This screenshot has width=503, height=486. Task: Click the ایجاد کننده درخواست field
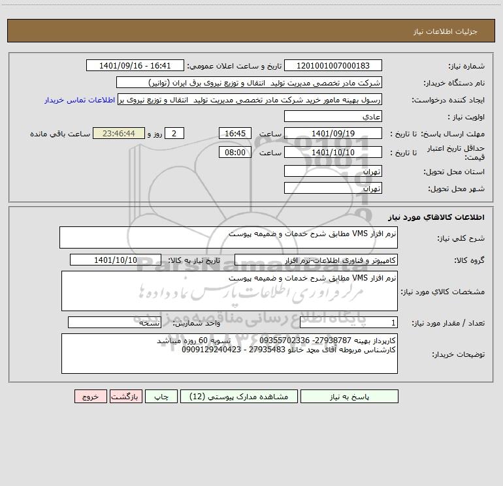(250, 99)
